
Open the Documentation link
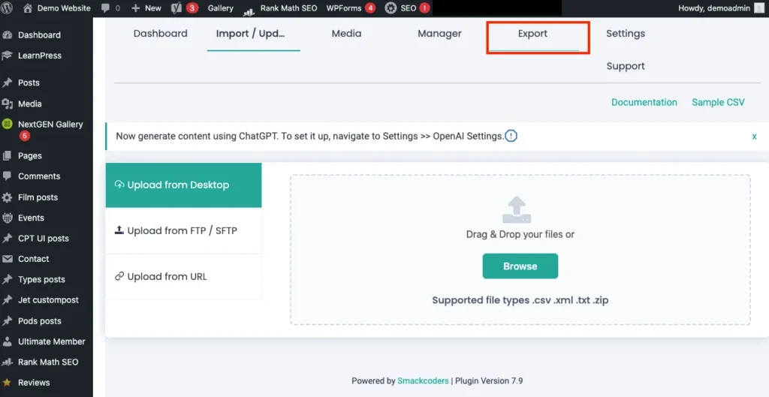[644, 102]
